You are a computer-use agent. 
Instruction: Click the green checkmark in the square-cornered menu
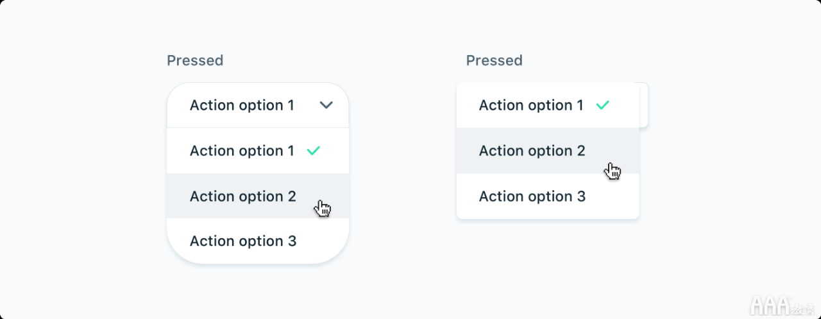pyautogui.click(x=602, y=105)
